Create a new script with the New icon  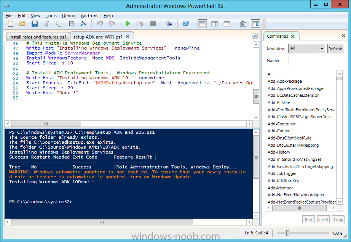tap(10, 24)
